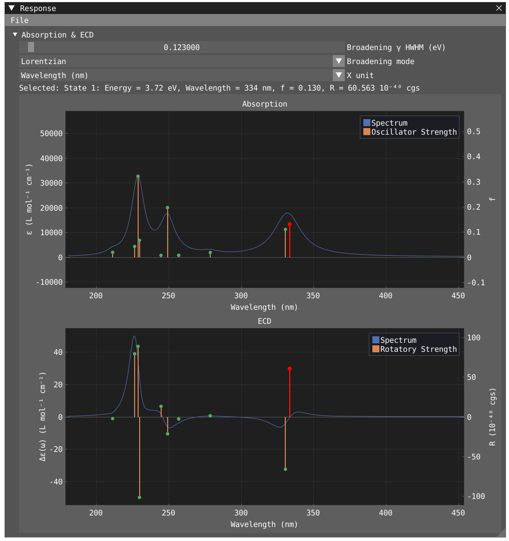Click orange Rotatory Strength color swatch
The width and height of the screenshot is (509, 541).
tap(376, 349)
